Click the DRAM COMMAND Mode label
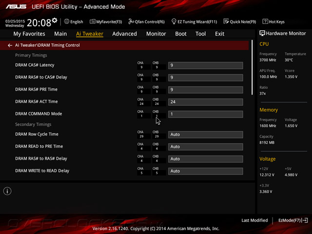Screen dimensions: 312x234 click(39, 114)
